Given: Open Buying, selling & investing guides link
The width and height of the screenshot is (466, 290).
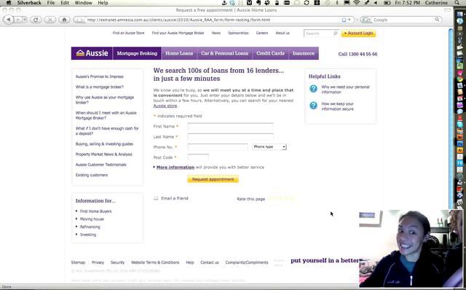Looking at the screenshot, I should pyautogui.click(x=104, y=144).
